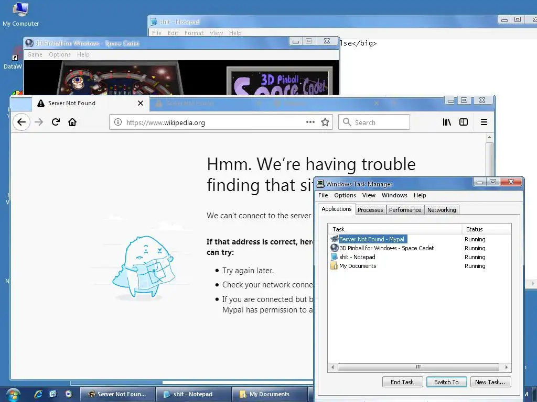The image size is (537, 402).
Task: Click Notepad icon in task list
Action: tap(334, 256)
